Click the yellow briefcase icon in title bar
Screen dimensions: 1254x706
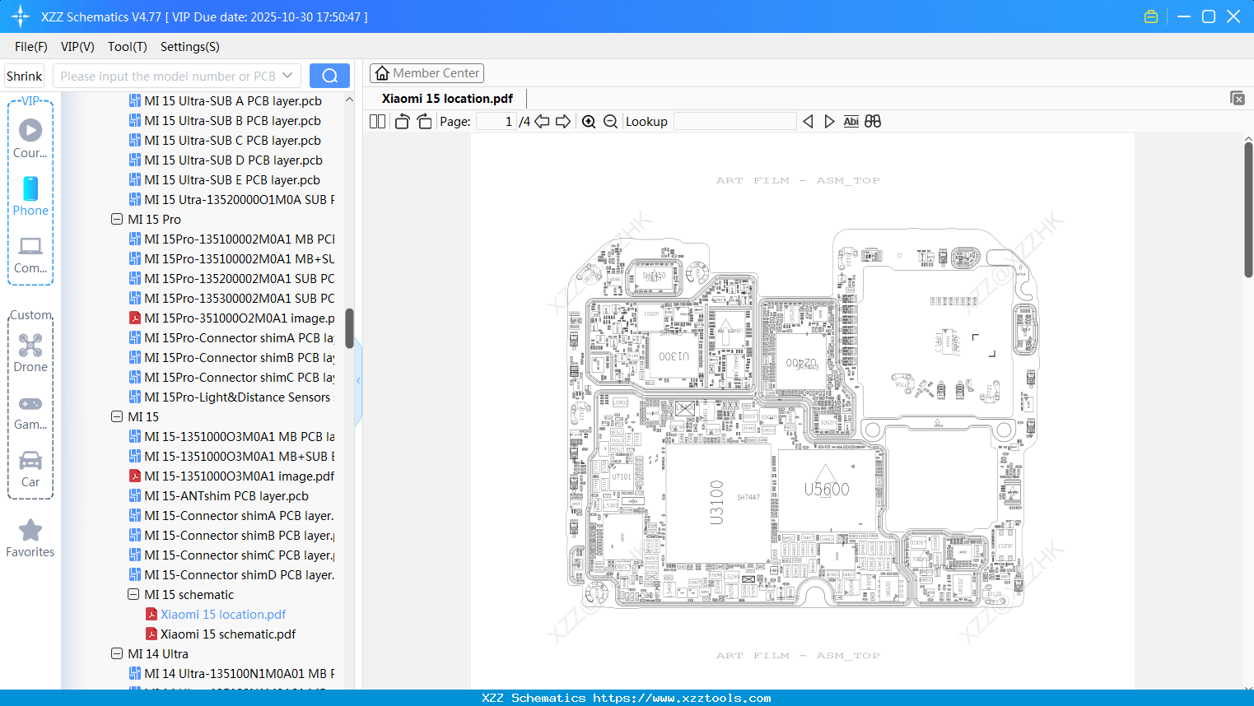pyautogui.click(x=1150, y=16)
